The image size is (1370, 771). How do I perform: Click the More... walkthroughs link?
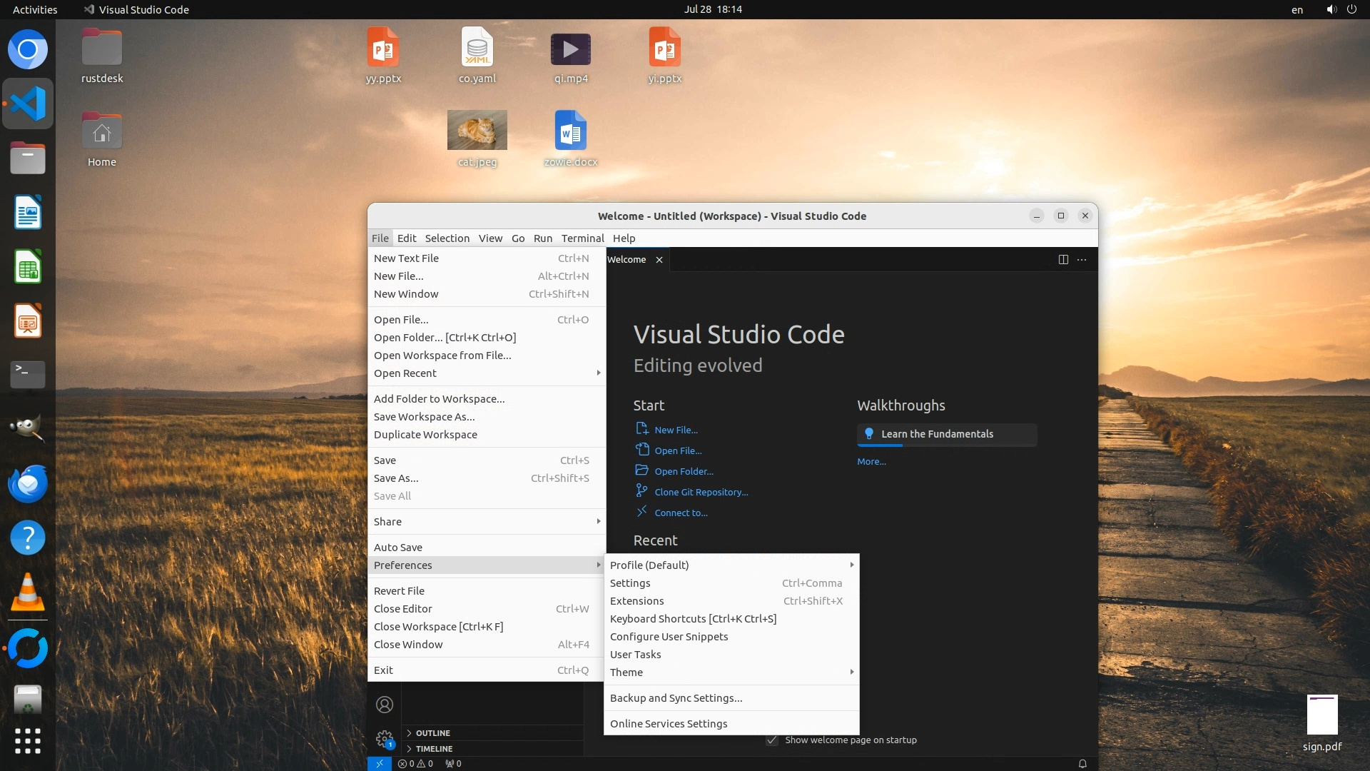point(871,461)
